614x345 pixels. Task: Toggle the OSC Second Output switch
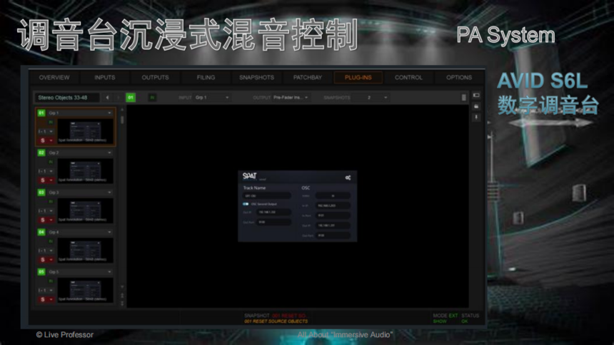coord(246,203)
